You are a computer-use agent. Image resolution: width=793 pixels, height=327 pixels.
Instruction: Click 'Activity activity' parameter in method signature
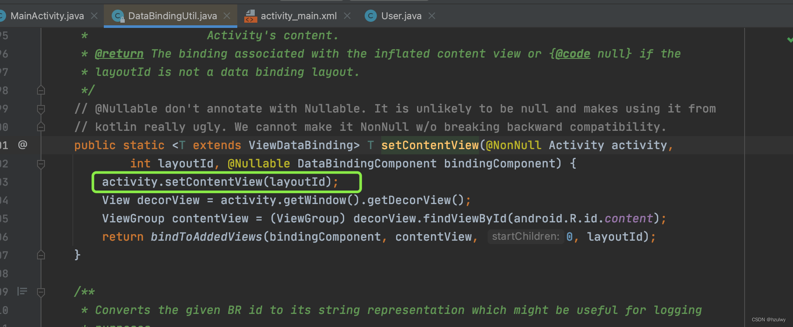click(x=608, y=145)
